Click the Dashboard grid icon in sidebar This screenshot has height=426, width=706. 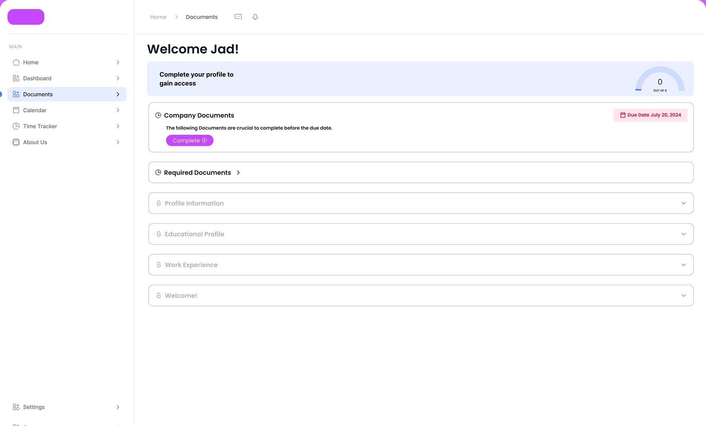(x=16, y=78)
